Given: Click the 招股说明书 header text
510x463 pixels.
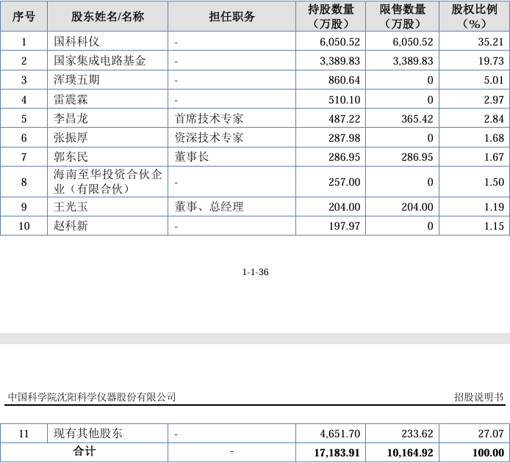Looking at the screenshot, I should [x=479, y=397].
